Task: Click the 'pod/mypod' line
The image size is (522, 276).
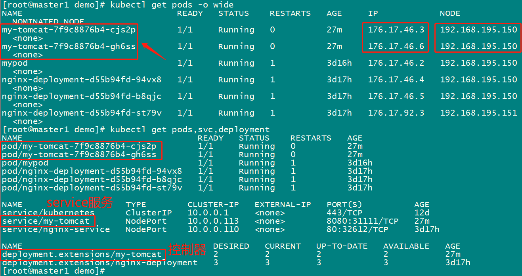Action: click(x=25, y=163)
